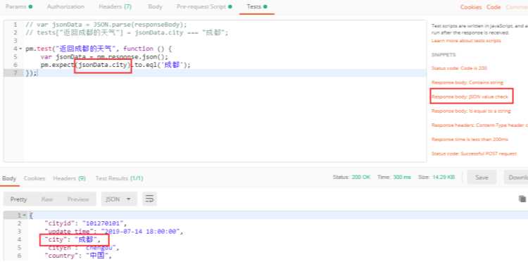Image resolution: width=528 pixels, height=262 pixels.
Task: View the Test Results (1/1) tab
Action: coord(119,178)
